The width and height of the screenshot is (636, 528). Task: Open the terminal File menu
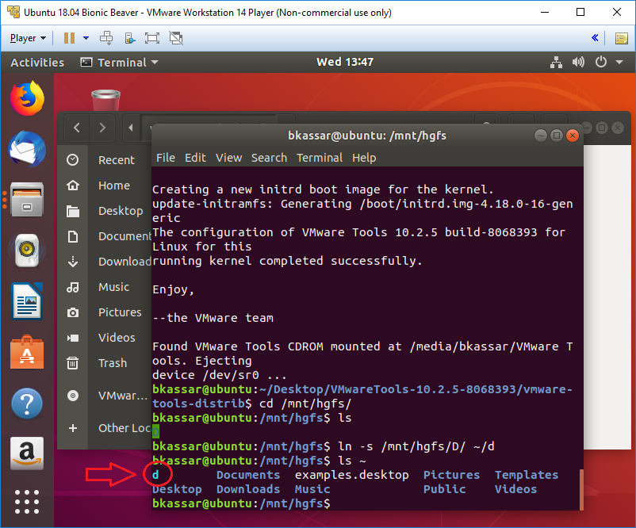coord(166,158)
